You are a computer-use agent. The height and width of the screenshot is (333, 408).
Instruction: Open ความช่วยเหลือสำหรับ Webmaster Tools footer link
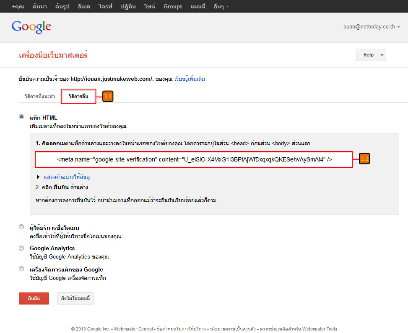coord(299,329)
